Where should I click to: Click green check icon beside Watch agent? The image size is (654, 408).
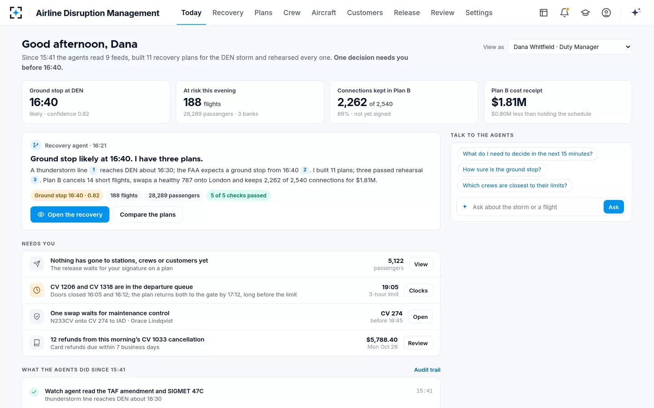[34, 392]
